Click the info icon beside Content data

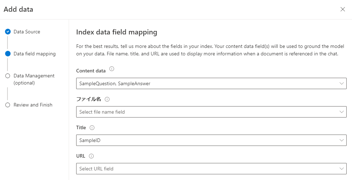[112, 69]
